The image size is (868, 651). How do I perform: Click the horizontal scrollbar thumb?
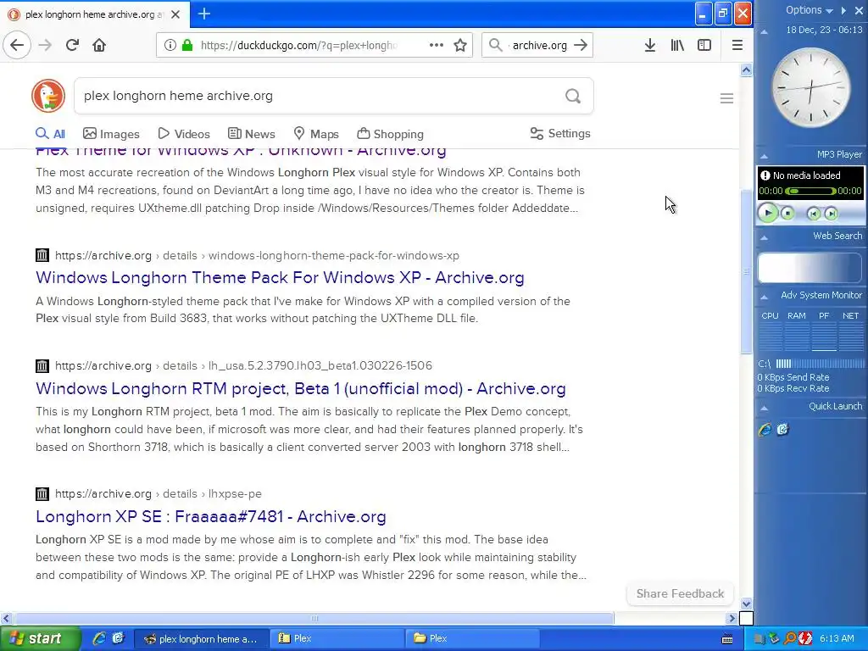314,618
